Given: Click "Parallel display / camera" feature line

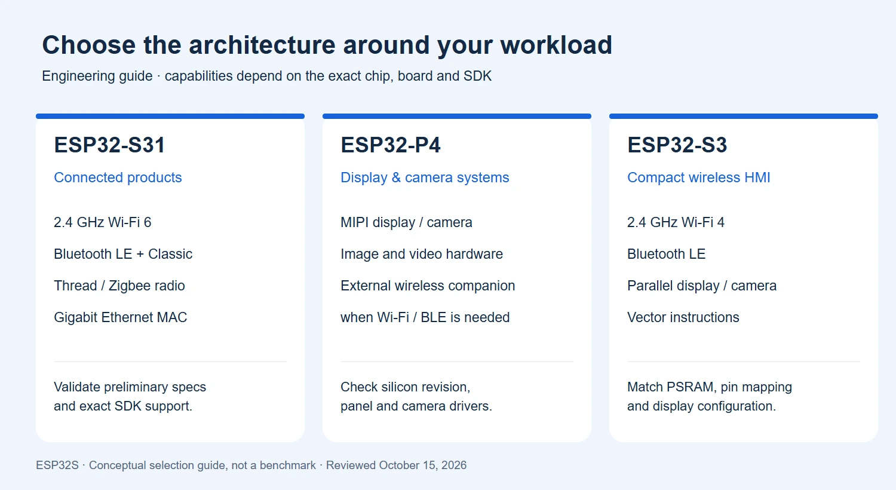Looking at the screenshot, I should (x=702, y=286).
